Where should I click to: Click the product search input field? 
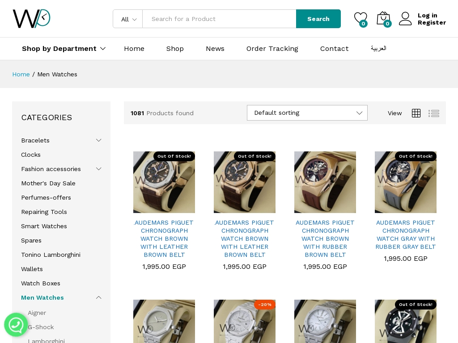click(219, 19)
